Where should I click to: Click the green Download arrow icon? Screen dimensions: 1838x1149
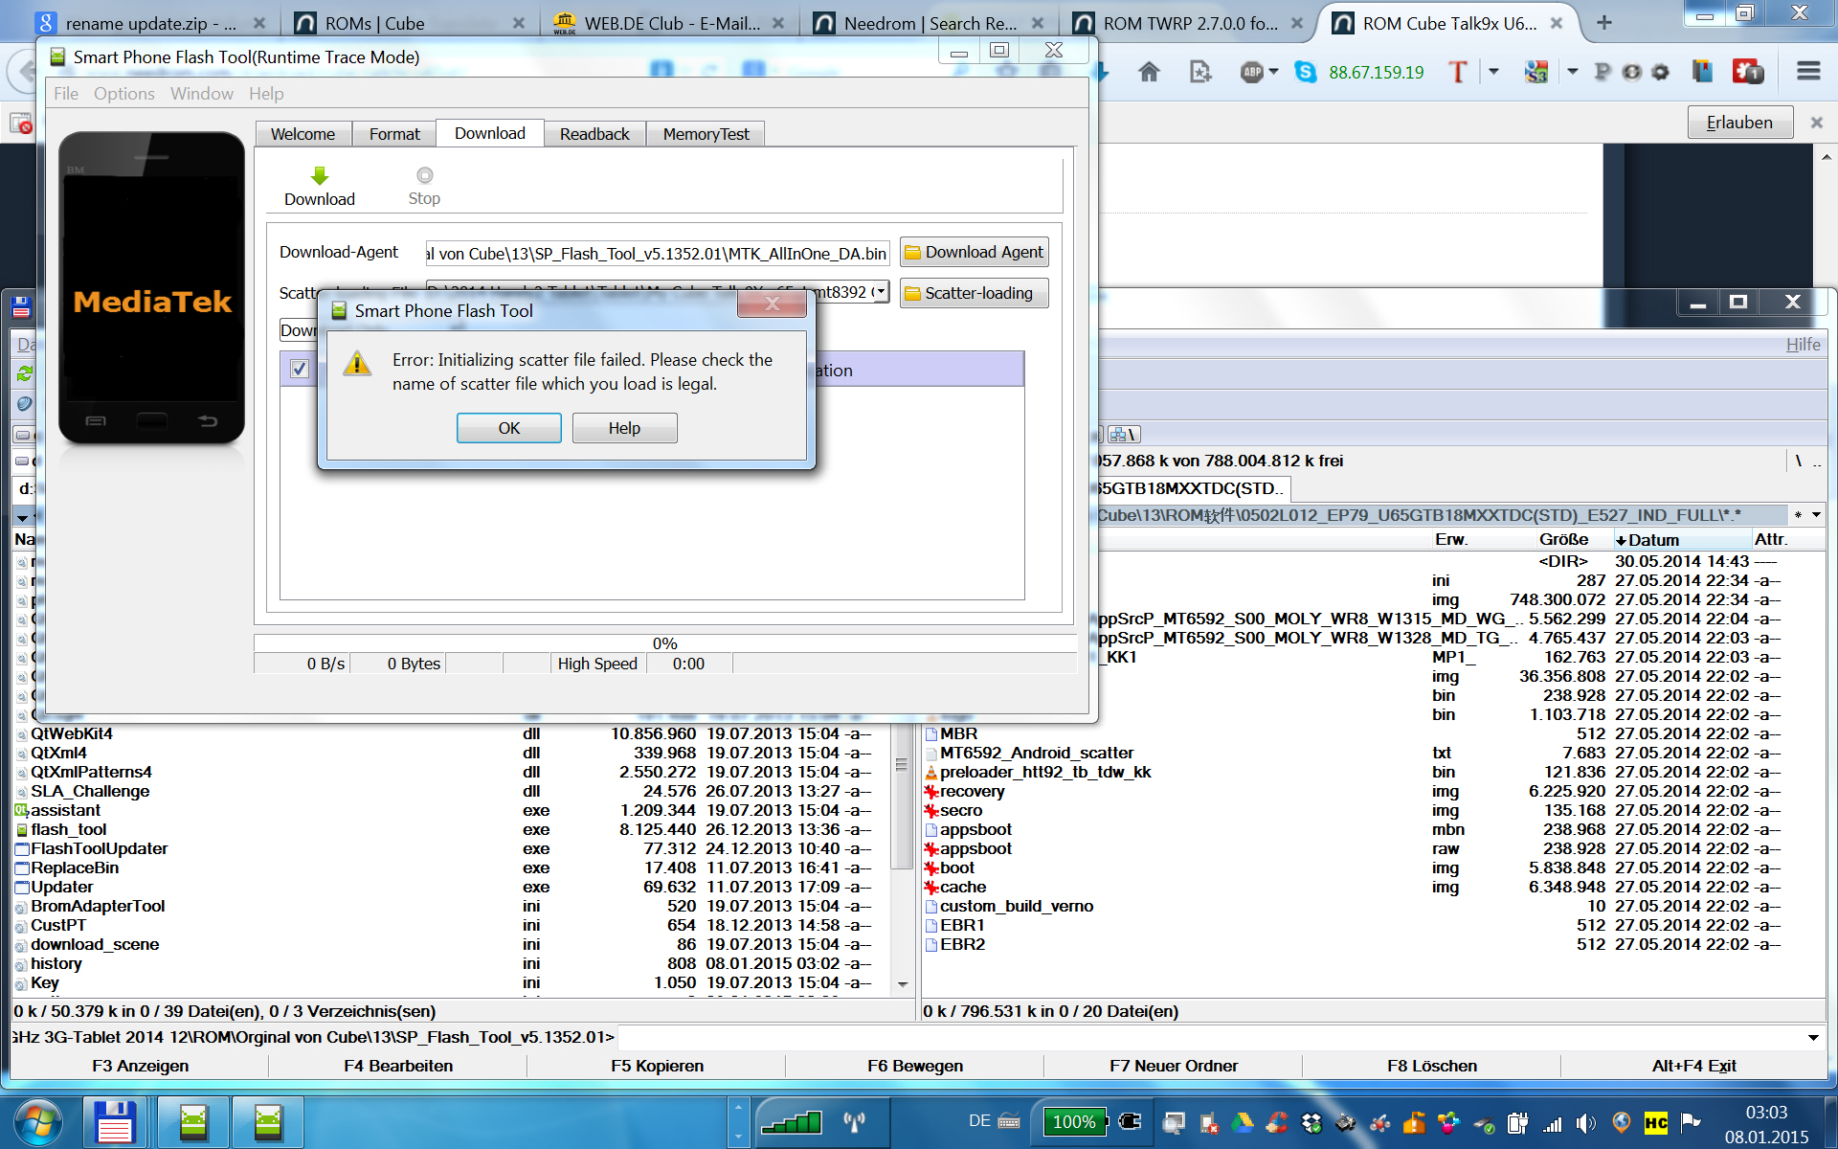pos(320,176)
